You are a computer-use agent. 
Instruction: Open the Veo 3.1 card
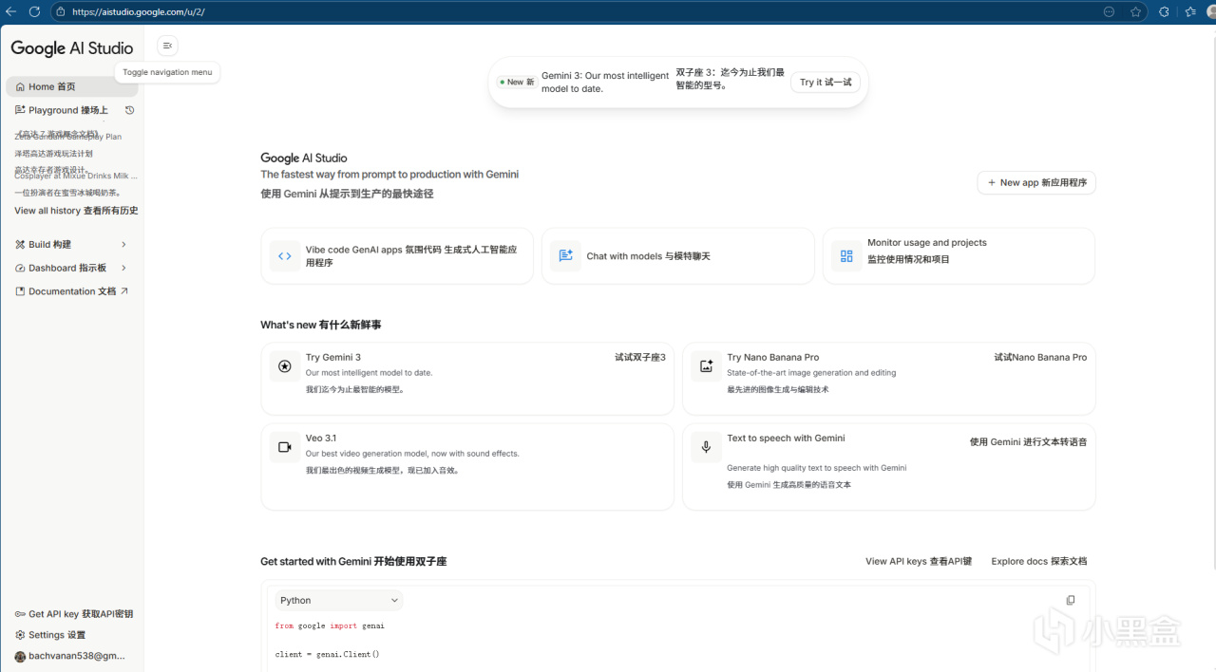pyautogui.click(x=467, y=466)
